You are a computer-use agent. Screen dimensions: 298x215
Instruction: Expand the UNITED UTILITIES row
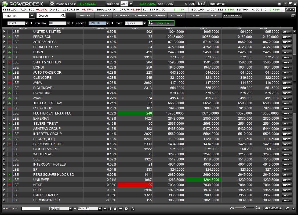pyautogui.click(x=4, y=32)
